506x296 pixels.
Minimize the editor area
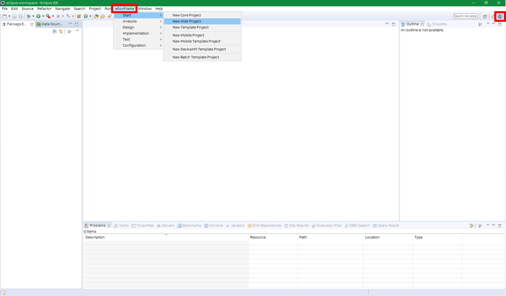click(387, 23)
